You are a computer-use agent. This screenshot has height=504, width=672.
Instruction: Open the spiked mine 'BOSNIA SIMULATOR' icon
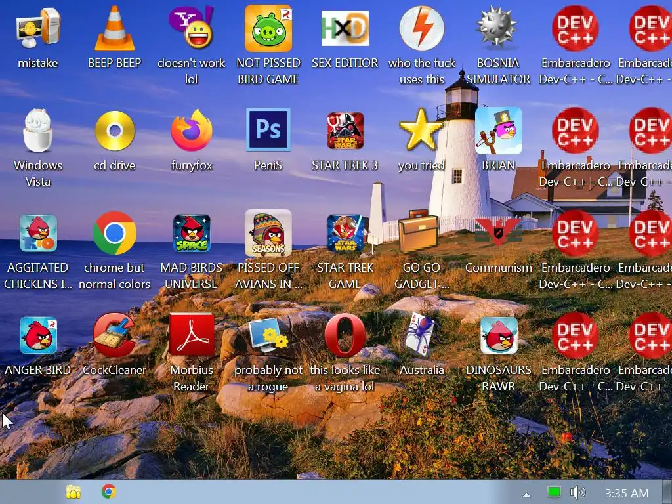tap(498, 28)
